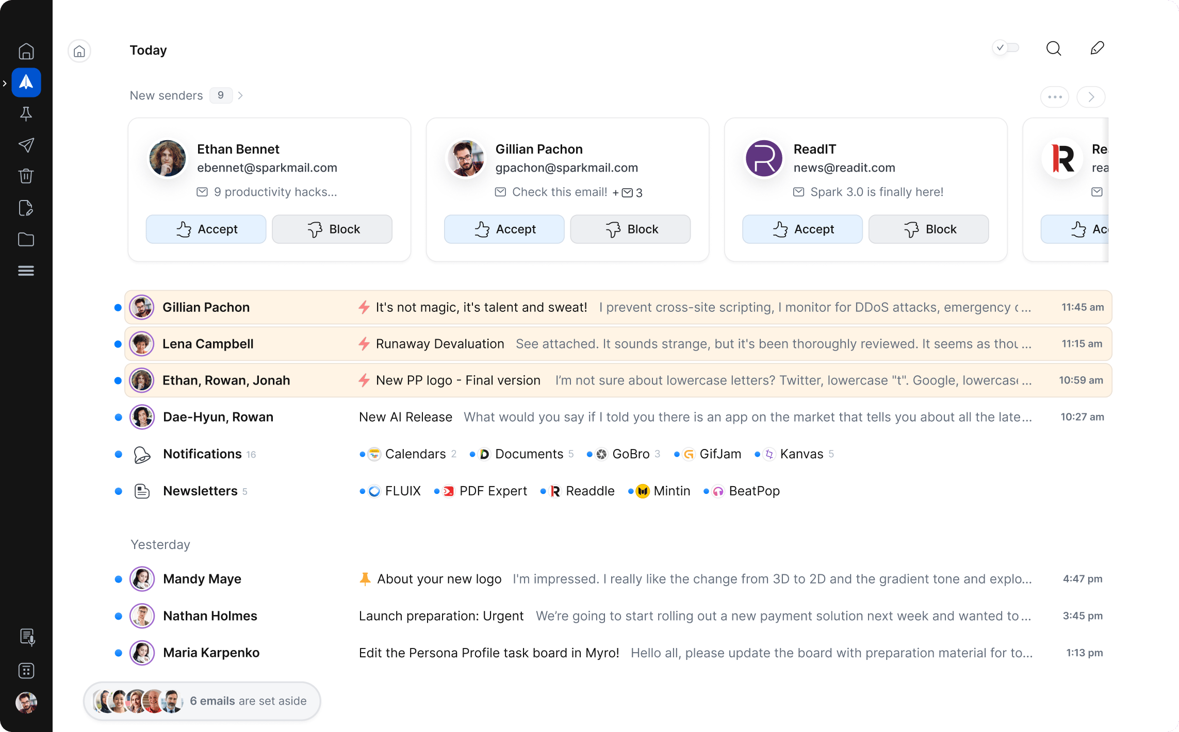Viewport: 1179px width, 732px height.
Task: Open New senders more options menu
Action: (1054, 97)
